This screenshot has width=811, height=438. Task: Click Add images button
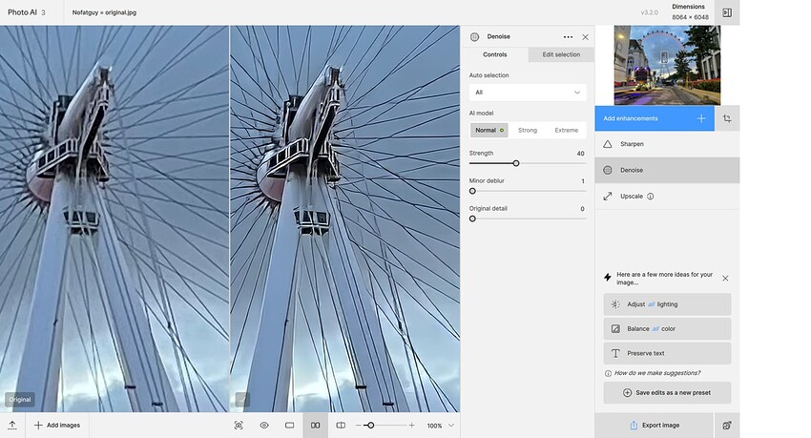(57, 425)
